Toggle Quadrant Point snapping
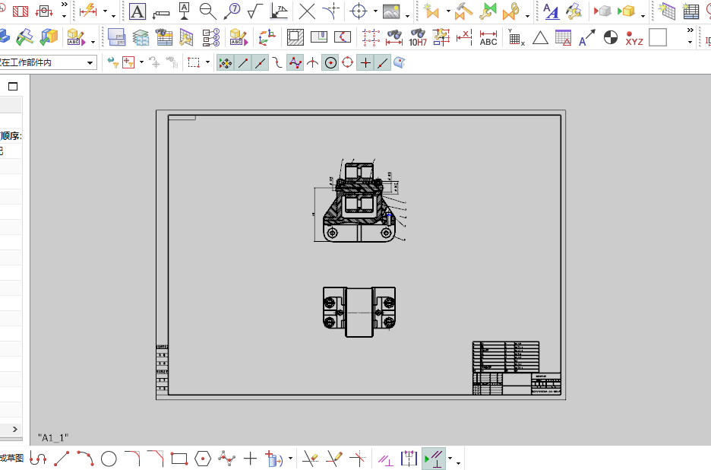The height and width of the screenshot is (470, 711). tap(348, 62)
